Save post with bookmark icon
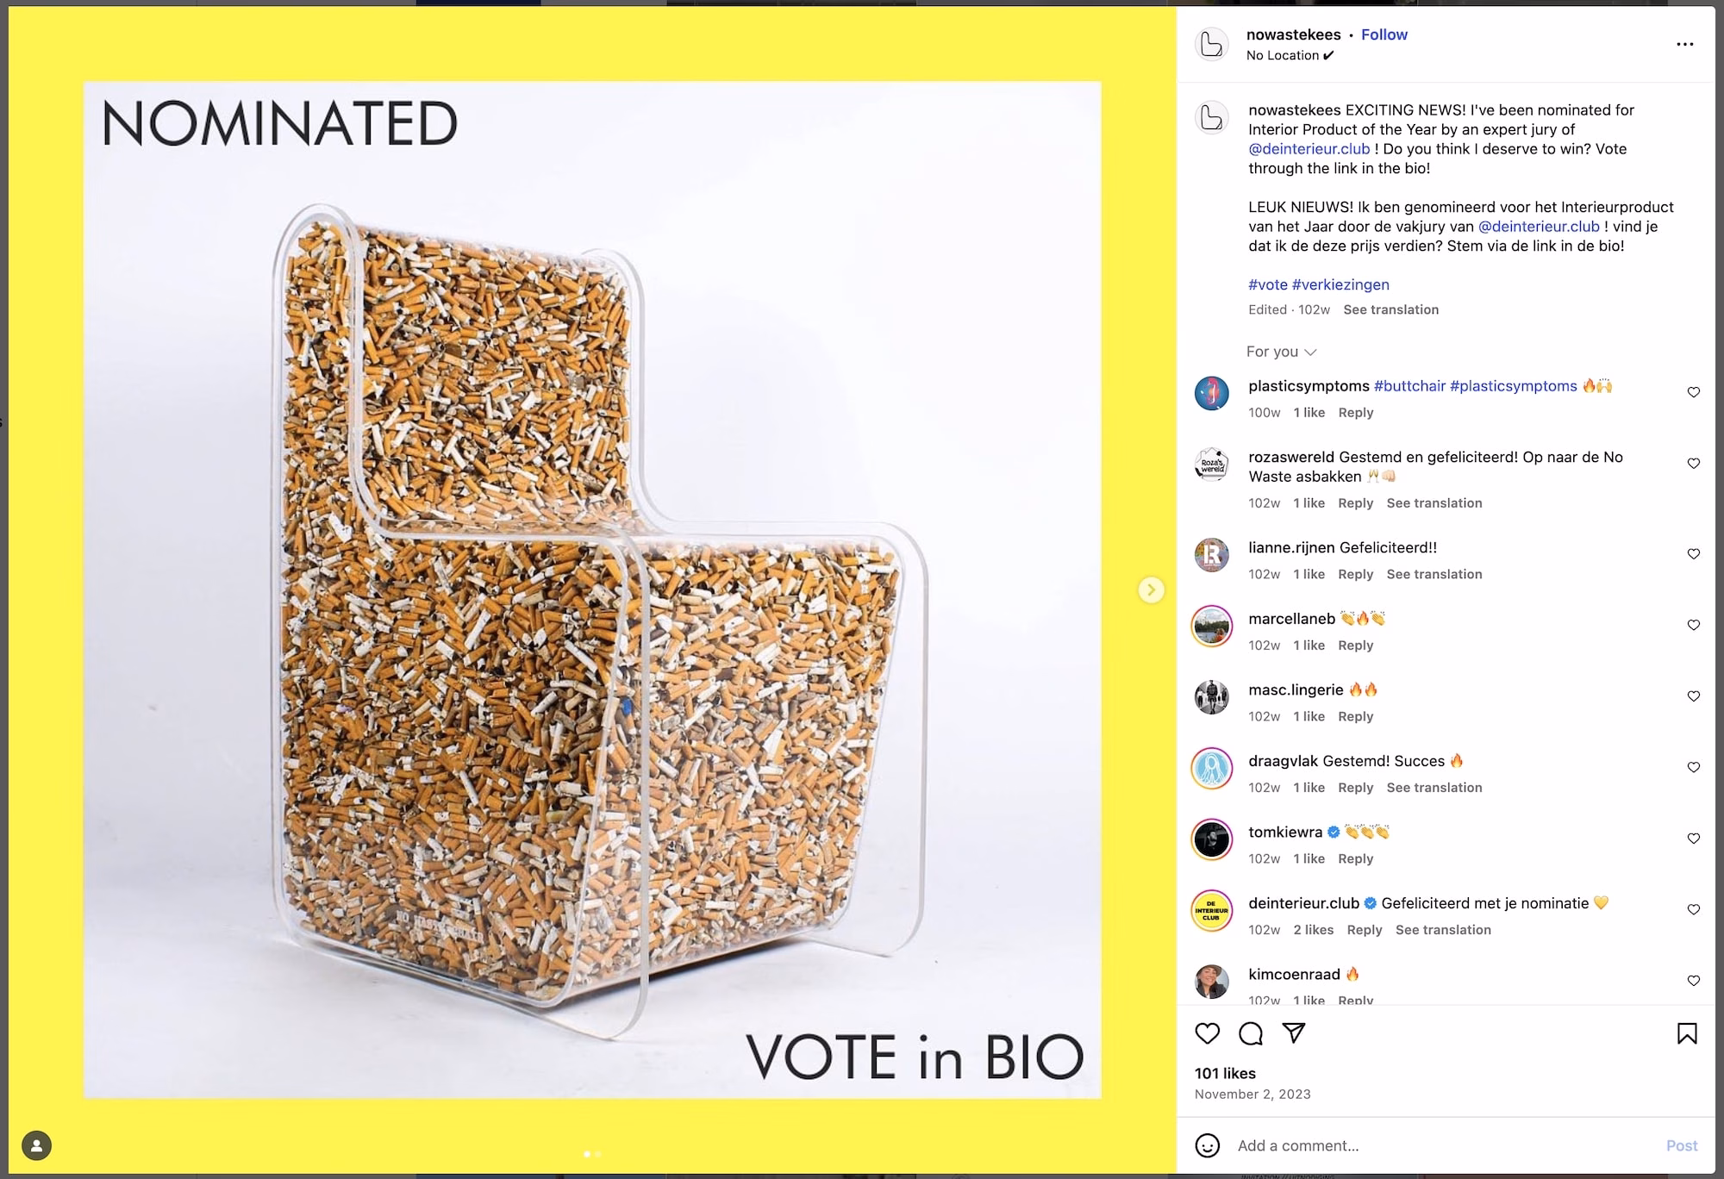 (x=1687, y=1033)
